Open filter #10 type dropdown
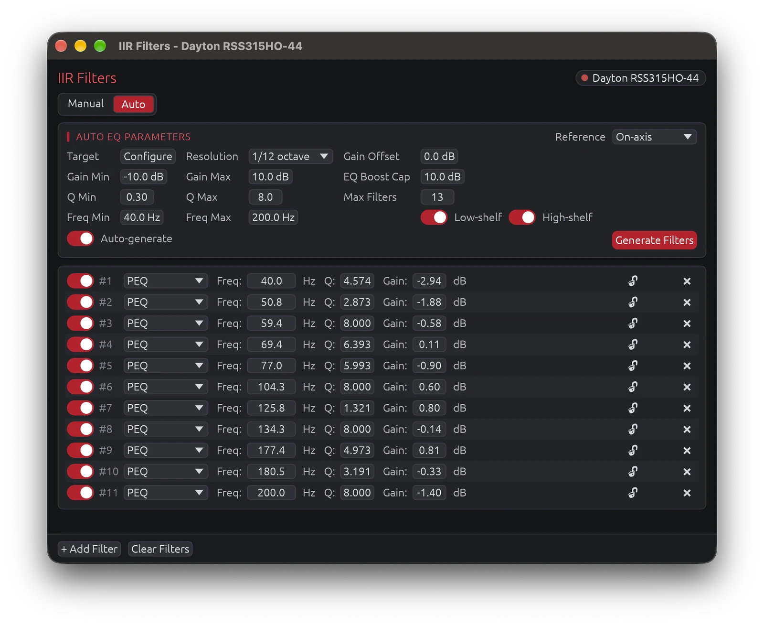 point(166,472)
